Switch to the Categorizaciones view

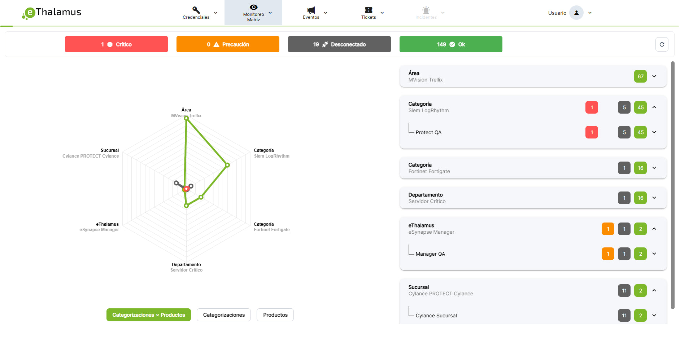tap(224, 315)
